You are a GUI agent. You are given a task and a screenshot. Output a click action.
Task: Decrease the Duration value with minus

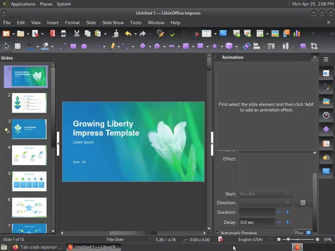click(x=279, y=212)
